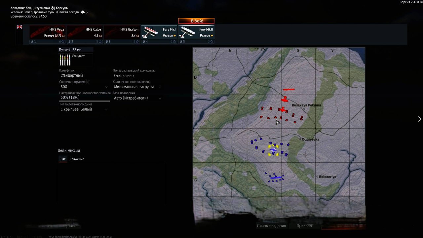
Task: Expand the Авто (Истребители) spawn base dropdown
Action: 137,98
